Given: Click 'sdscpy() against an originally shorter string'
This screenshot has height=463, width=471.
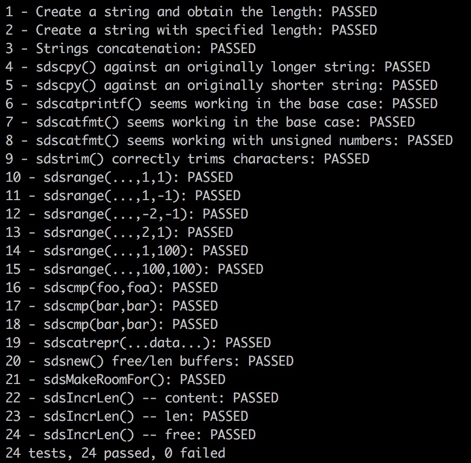Looking at the screenshot, I should pyautogui.click(x=221, y=85).
